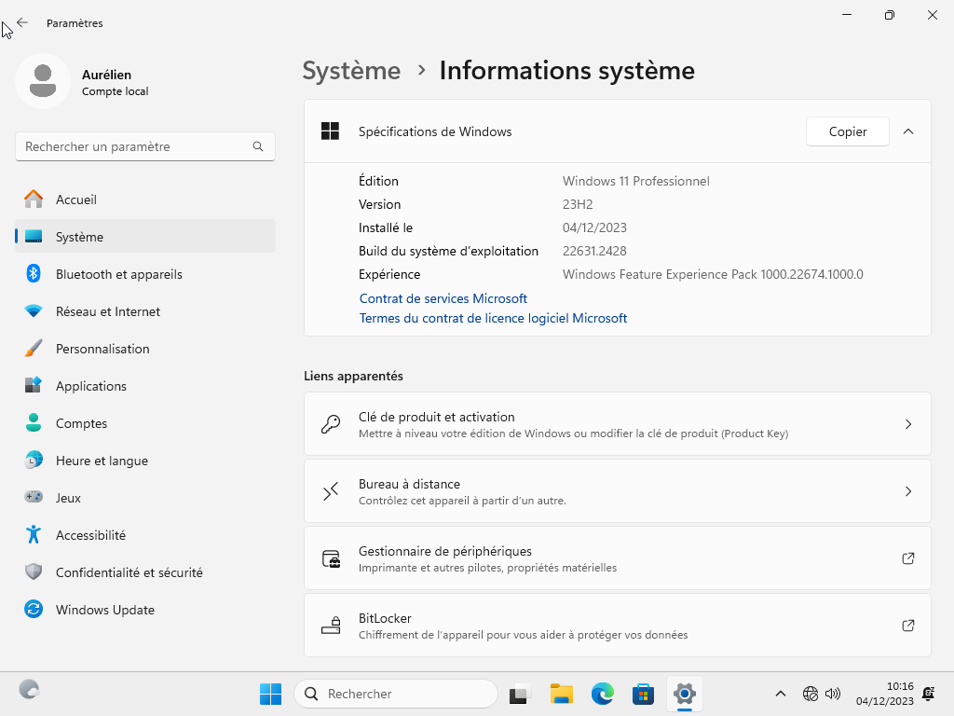Click the shield icon for Confidentialité et sécurité
The height and width of the screenshot is (716, 954).
point(34,571)
